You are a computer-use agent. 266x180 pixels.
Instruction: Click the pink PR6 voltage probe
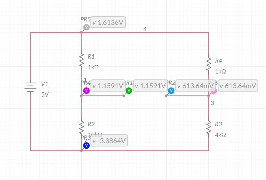pos(214,90)
